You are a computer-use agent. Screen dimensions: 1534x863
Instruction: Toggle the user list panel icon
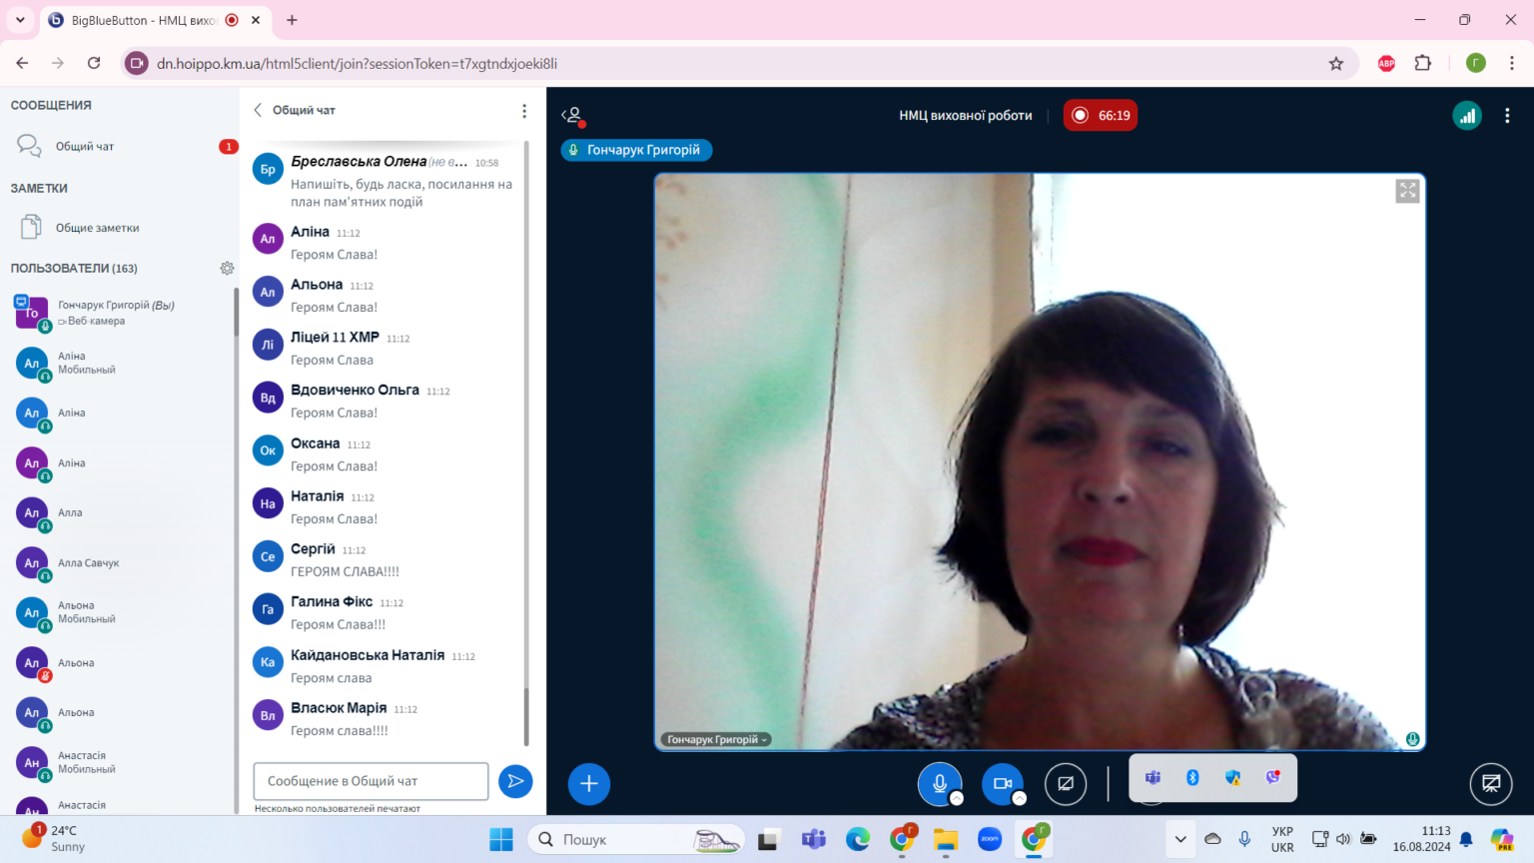coord(572,116)
